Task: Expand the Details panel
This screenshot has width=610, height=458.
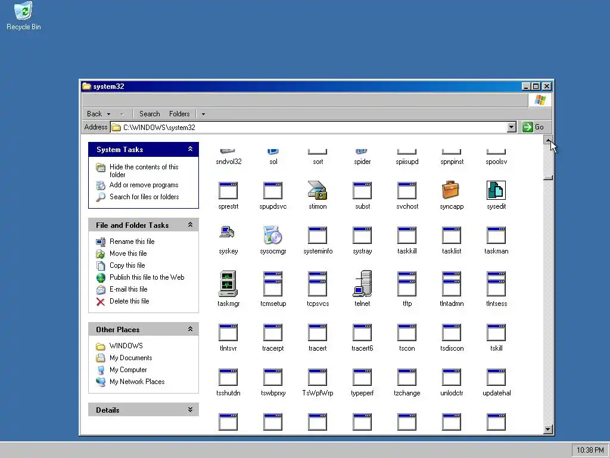Action: pos(190,410)
